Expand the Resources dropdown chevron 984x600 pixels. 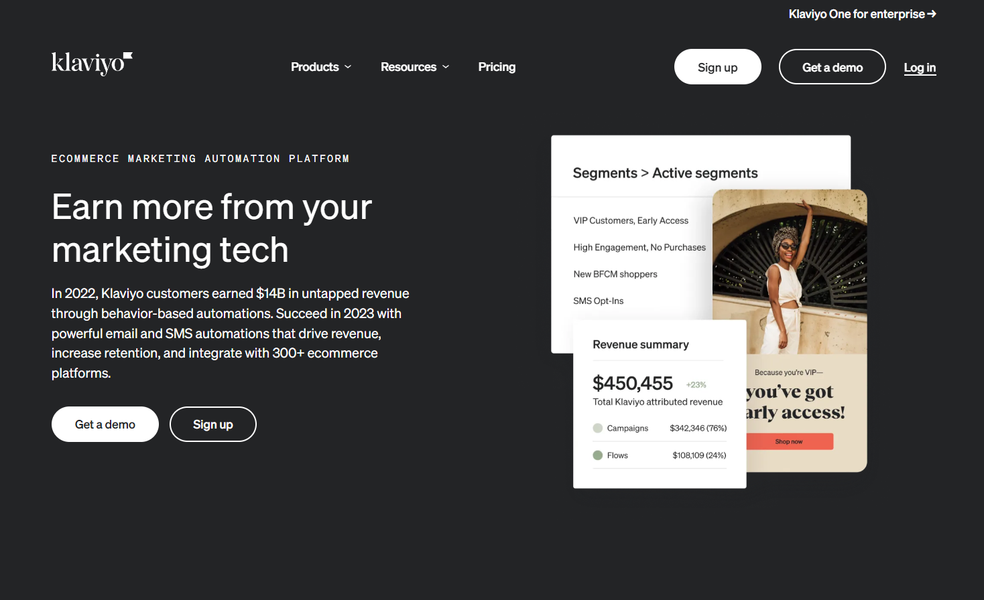pos(446,67)
